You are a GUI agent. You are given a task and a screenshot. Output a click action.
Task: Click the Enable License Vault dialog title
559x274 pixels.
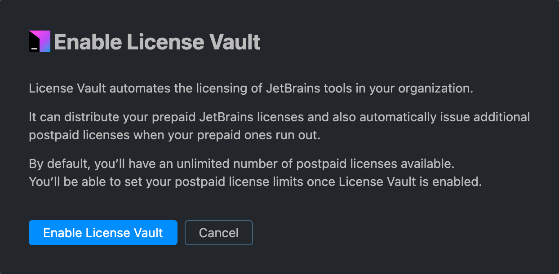(x=157, y=41)
